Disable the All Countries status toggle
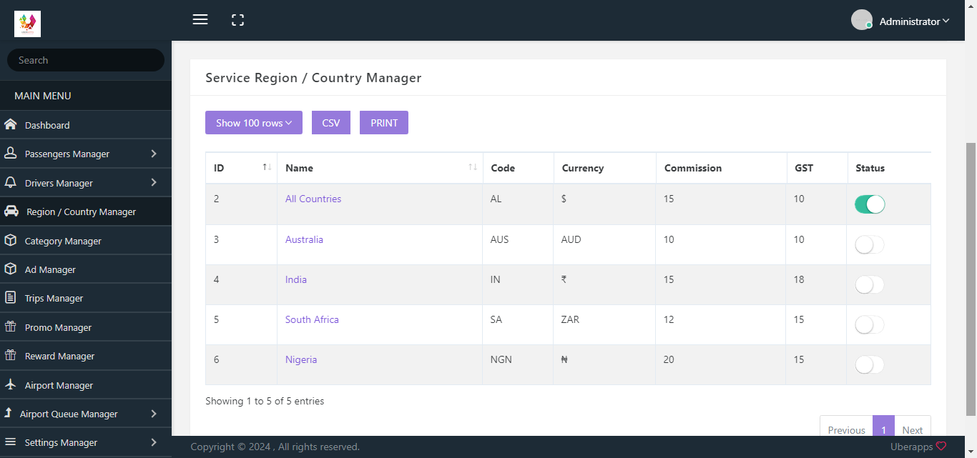Screen dimensions: 977x458 870,204
